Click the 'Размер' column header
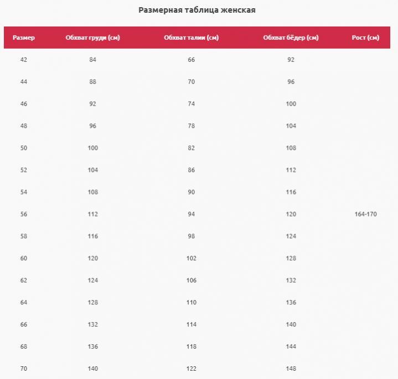Image resolution: width=398 pixels, height=379 pixels. tap(24, 38)
